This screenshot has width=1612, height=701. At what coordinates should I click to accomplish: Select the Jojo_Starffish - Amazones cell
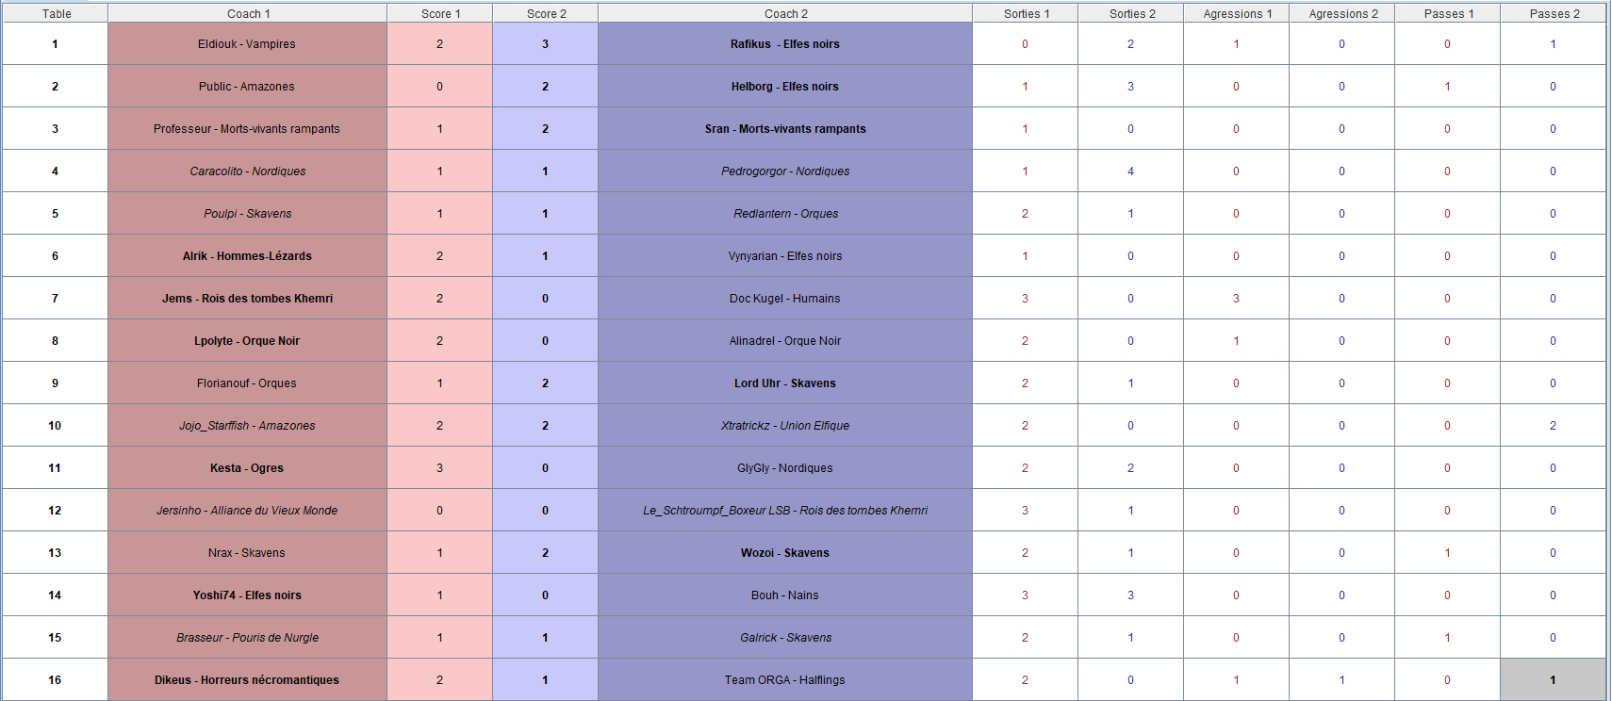tap(247, 426)
